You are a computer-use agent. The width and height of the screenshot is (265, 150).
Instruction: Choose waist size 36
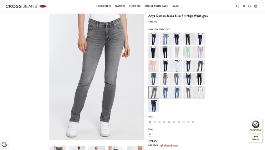point(193,122)
